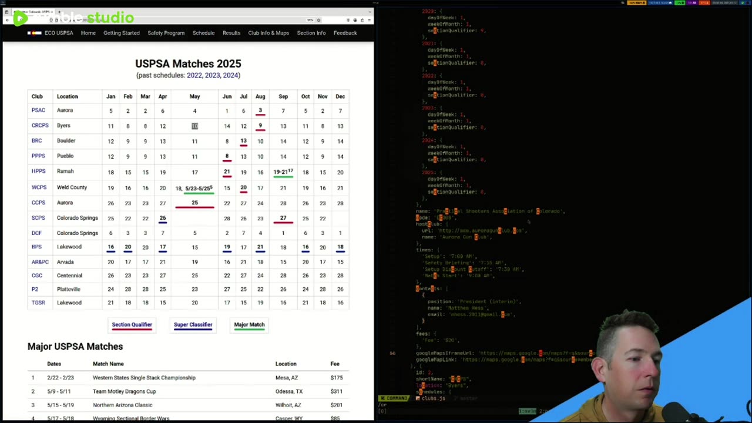
Task: Click SCPS April date 26
Action: (x=163, y=218)
